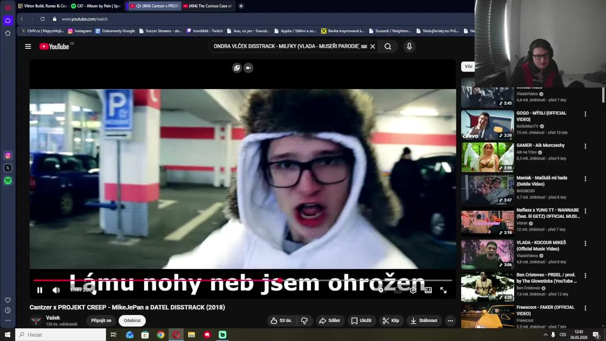Go to YouTube home via logo
This screenshot has height=341, width=606.
click(x=54, y=46)
